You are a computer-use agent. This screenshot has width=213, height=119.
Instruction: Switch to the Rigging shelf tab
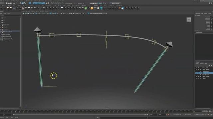[25, 6]
